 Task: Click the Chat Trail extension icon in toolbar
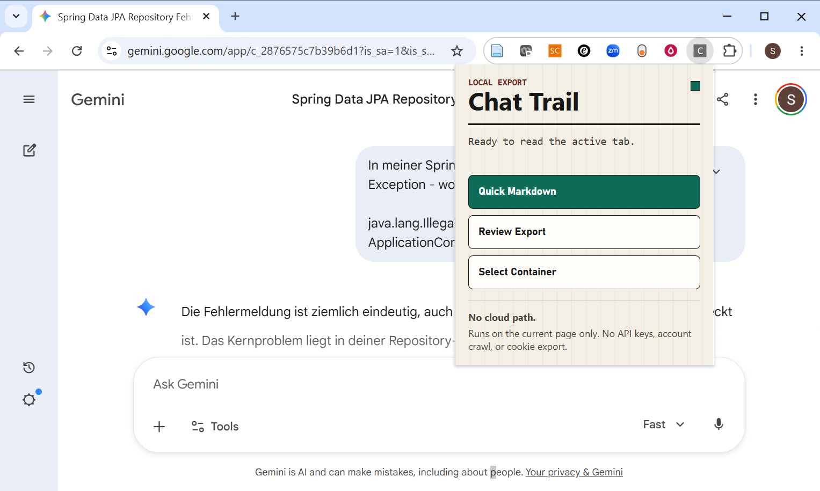(x=700, y=51)
